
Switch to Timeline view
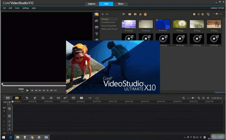tap(17, 98)
